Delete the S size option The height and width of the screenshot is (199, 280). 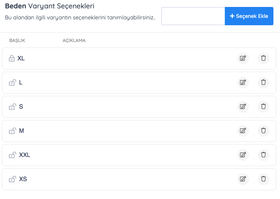coord(263,107)
